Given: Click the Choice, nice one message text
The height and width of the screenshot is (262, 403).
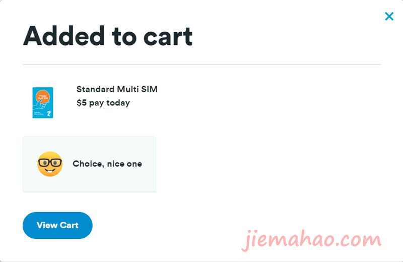Looking at the screenshot, I should 107,164.
